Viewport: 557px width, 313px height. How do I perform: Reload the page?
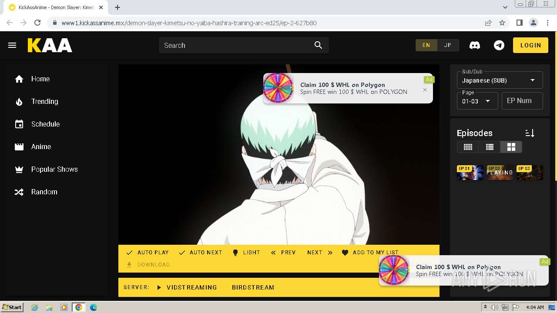(37, 23)
